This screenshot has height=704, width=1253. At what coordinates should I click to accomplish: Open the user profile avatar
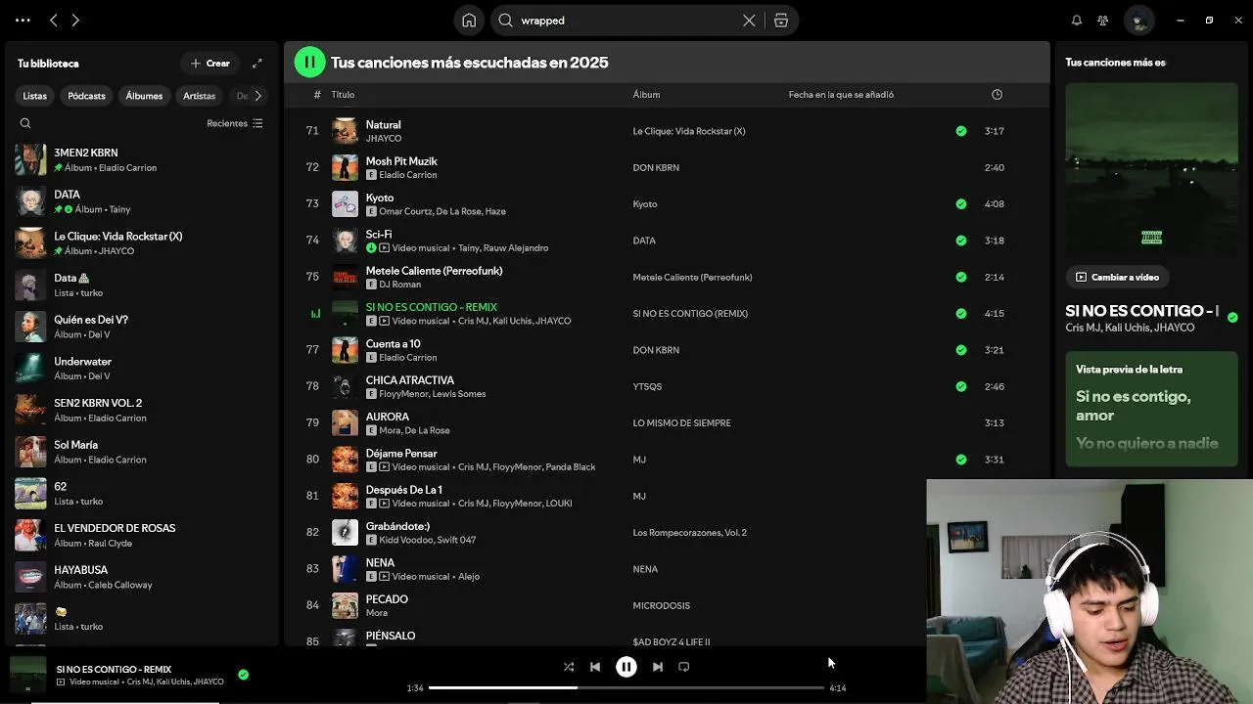click(1138, 20)
